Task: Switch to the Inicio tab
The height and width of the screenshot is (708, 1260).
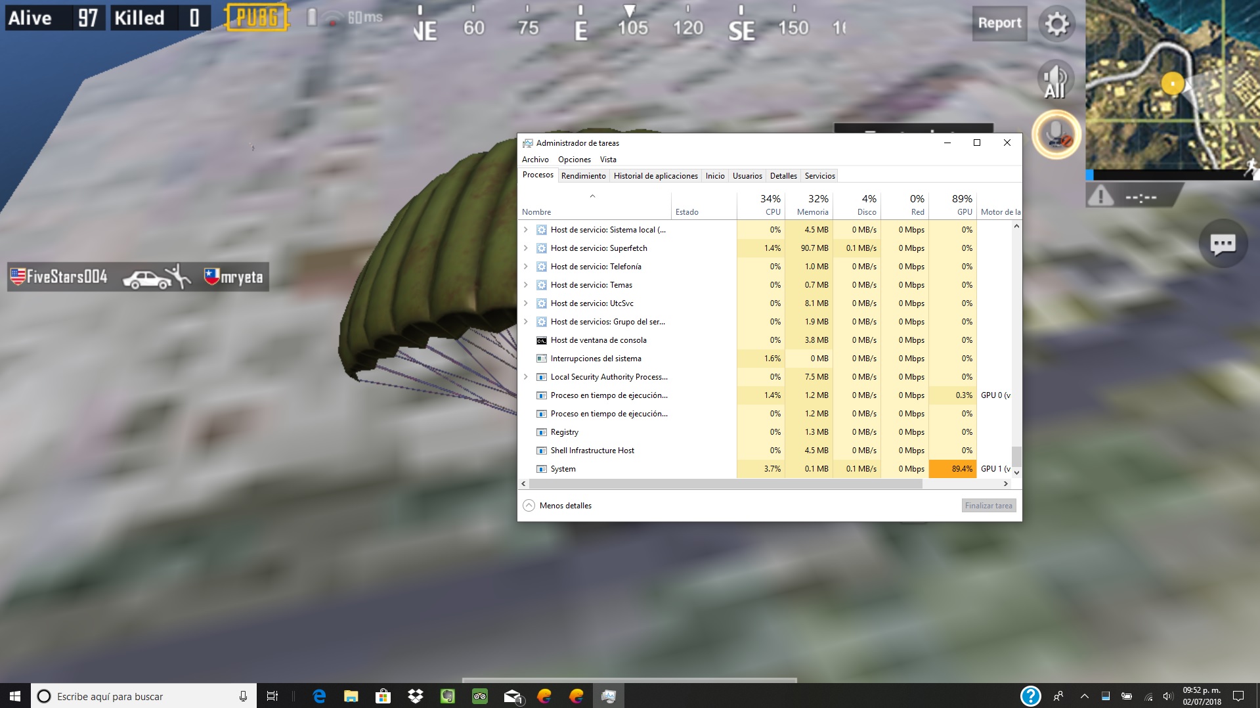Action: [715, 176]
